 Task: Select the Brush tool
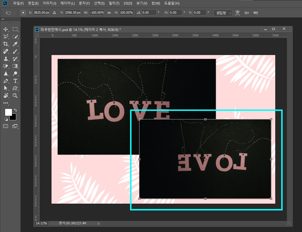click(x=15, y=51)
